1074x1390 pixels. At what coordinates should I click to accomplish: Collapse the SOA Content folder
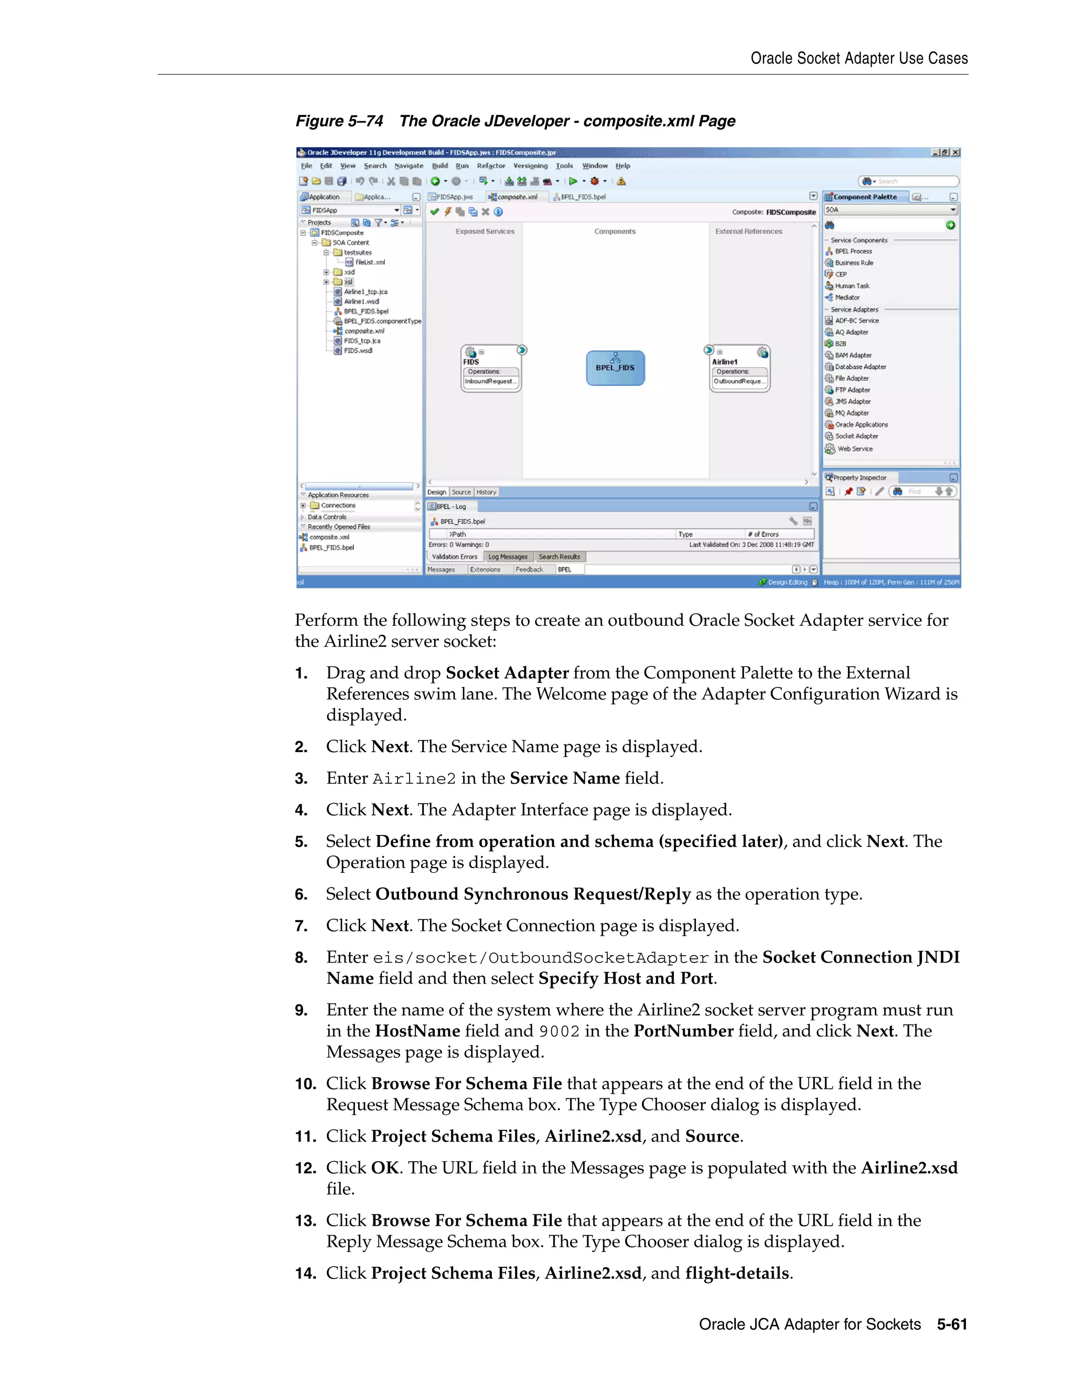[314, 243]
